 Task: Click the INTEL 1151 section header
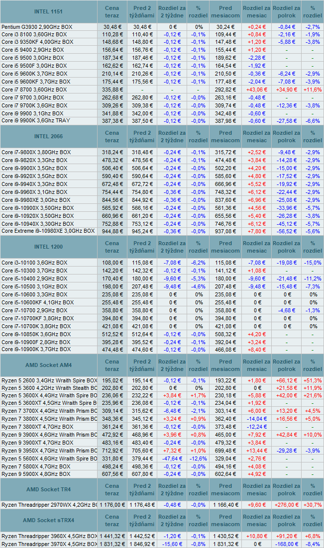click(48, 11)
